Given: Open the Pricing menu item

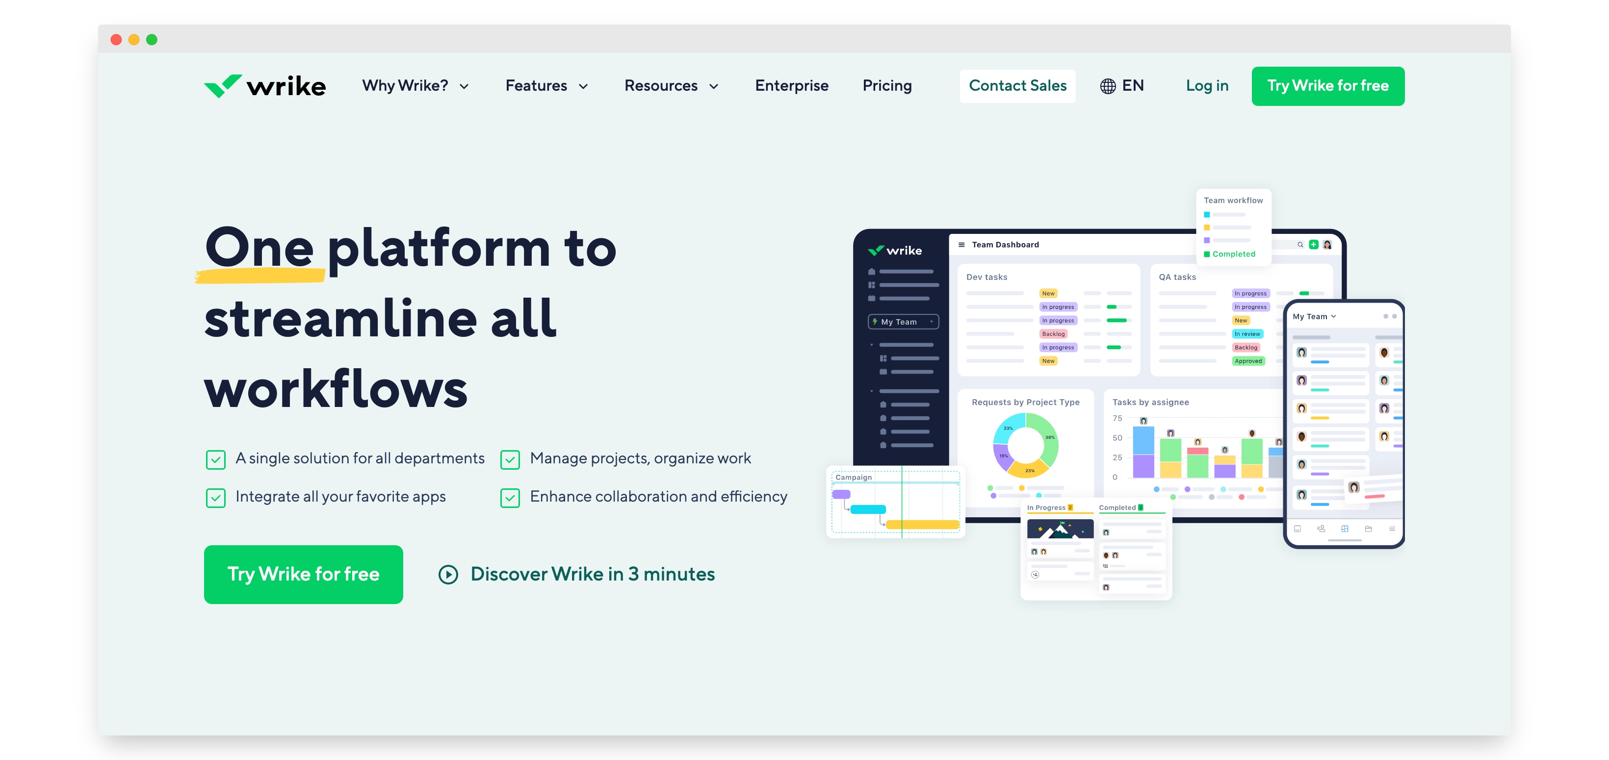Looking at the screenshot, I should tap(886, 85).
